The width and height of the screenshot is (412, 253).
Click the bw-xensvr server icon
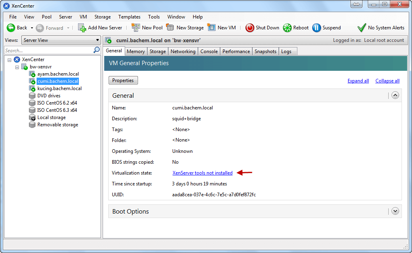tap(25, 67)
